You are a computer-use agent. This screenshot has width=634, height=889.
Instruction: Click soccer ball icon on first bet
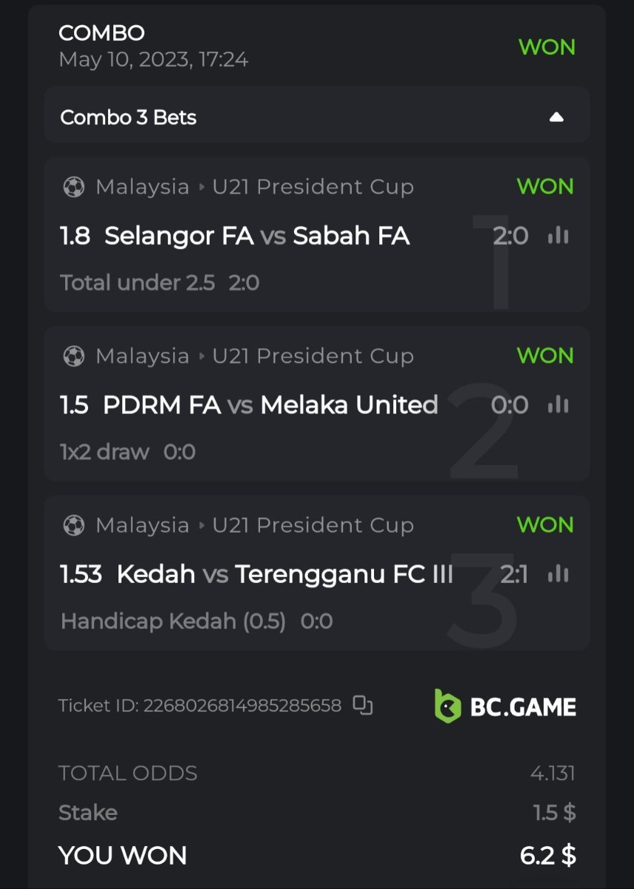[x=74, y=187]
